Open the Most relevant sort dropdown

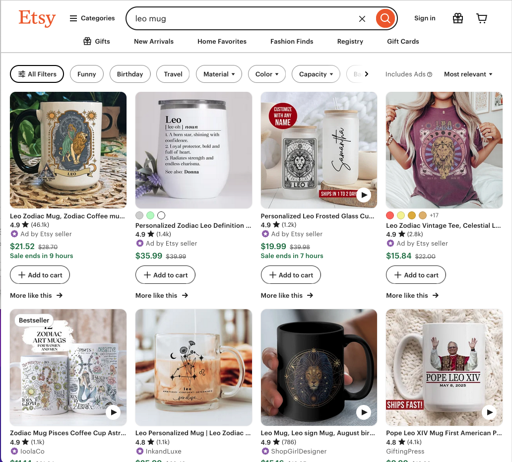pos(468,74)
